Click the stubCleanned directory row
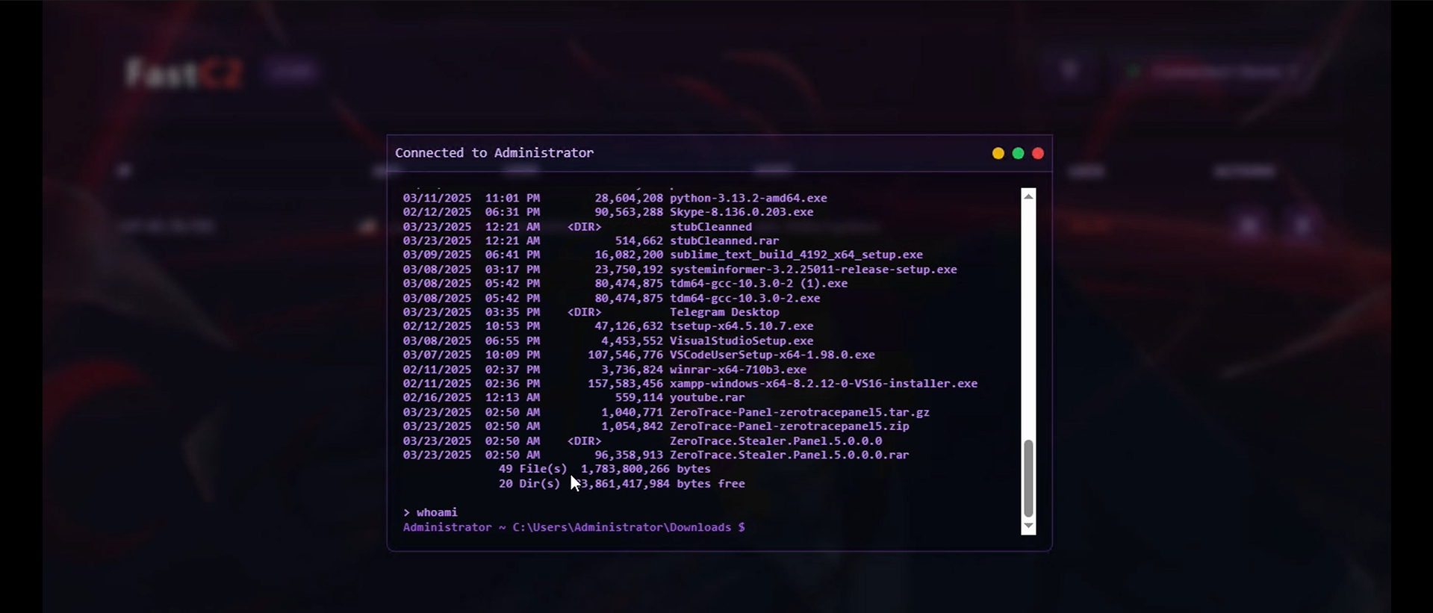The image size is (1433, 613). 577,226
